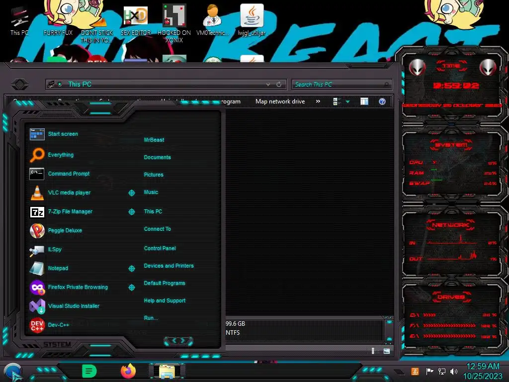
Task: Switch to large icons view in Explorer status bar
Action: (387, 351)
